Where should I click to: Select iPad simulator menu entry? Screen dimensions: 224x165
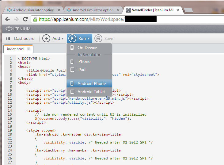click(x=89, y=70)
